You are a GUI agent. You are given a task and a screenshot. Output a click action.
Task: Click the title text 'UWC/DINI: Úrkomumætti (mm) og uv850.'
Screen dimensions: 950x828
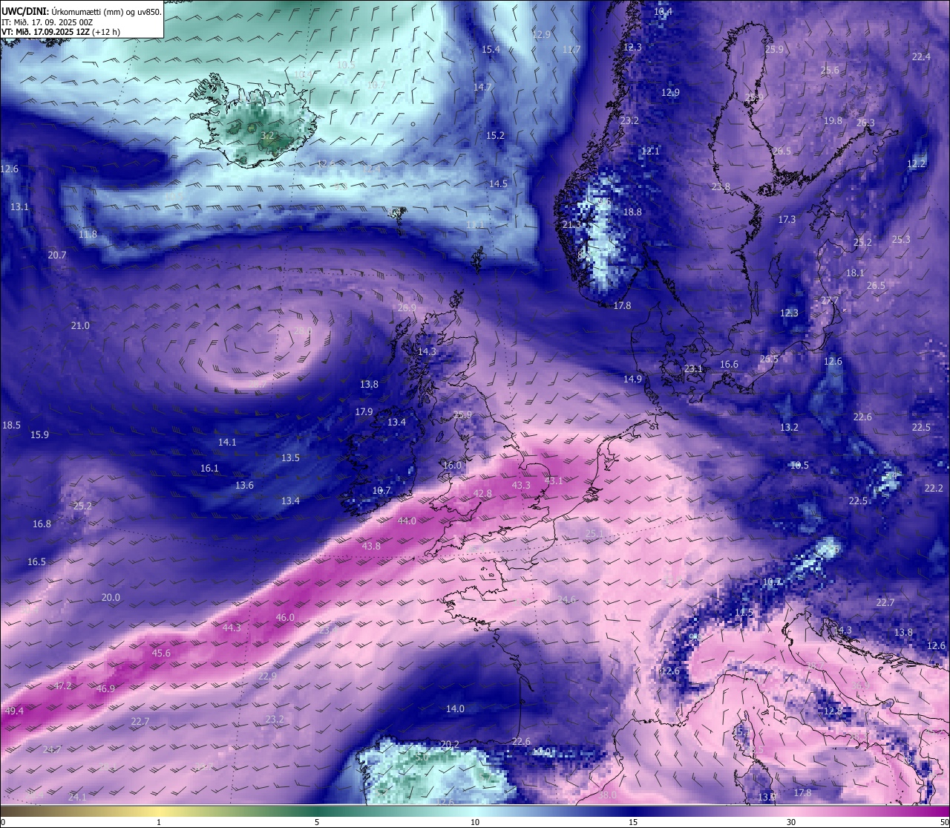click(x=81, y=11)
